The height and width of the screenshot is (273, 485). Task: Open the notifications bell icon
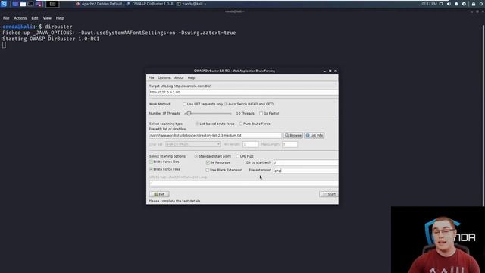456,4
